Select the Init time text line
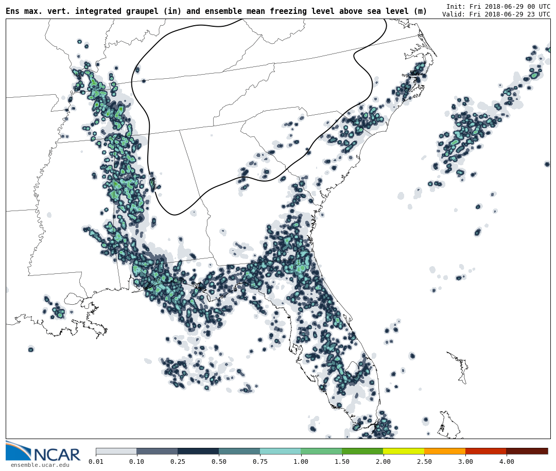 tap(498, 6)
